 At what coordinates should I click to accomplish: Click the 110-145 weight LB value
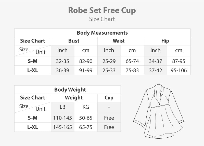62,118
